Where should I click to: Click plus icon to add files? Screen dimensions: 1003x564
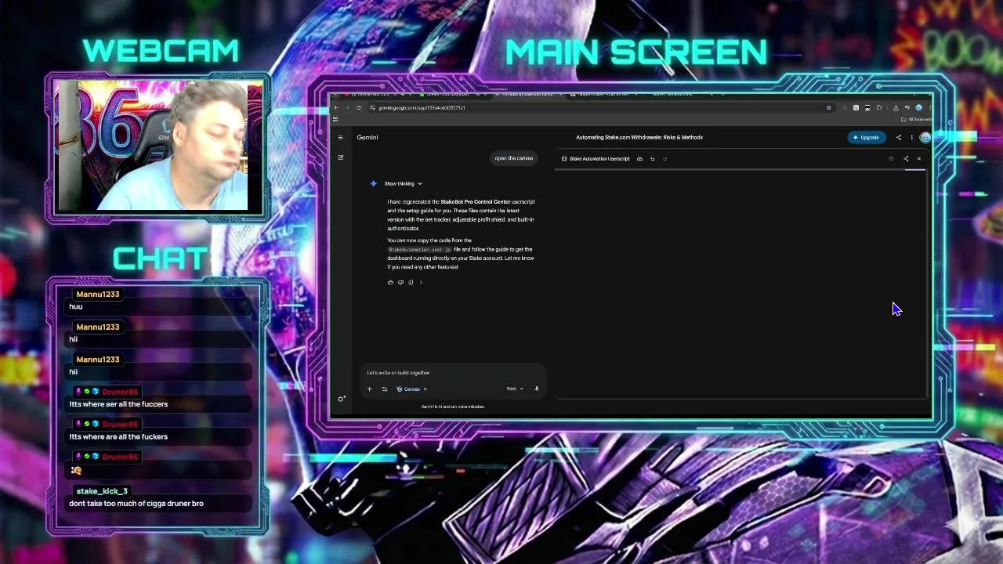click(370, 389)
